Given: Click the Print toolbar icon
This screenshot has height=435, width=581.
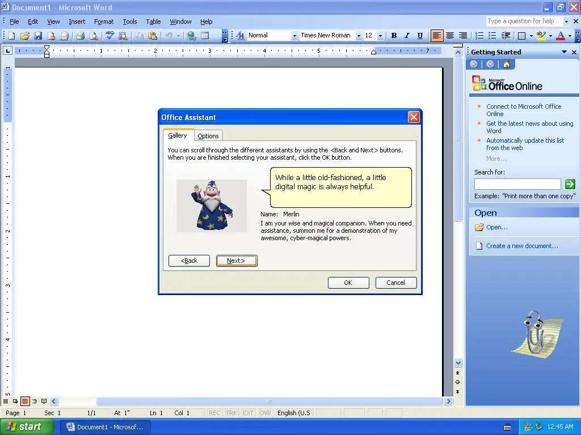Looking at the screenshot, I should [80, 36].
